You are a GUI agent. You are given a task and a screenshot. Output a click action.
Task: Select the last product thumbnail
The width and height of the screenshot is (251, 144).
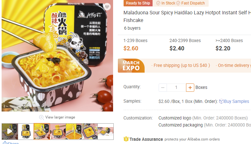tap(106, 131)
